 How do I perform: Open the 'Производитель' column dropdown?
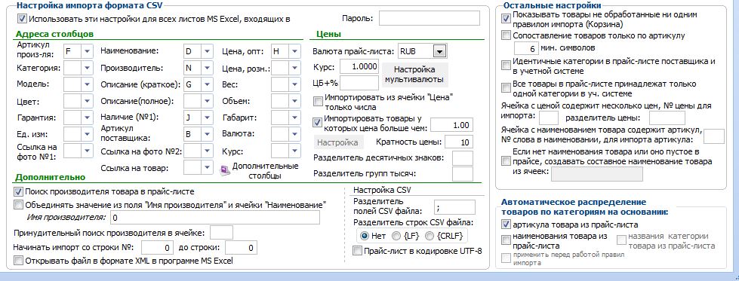208,69
